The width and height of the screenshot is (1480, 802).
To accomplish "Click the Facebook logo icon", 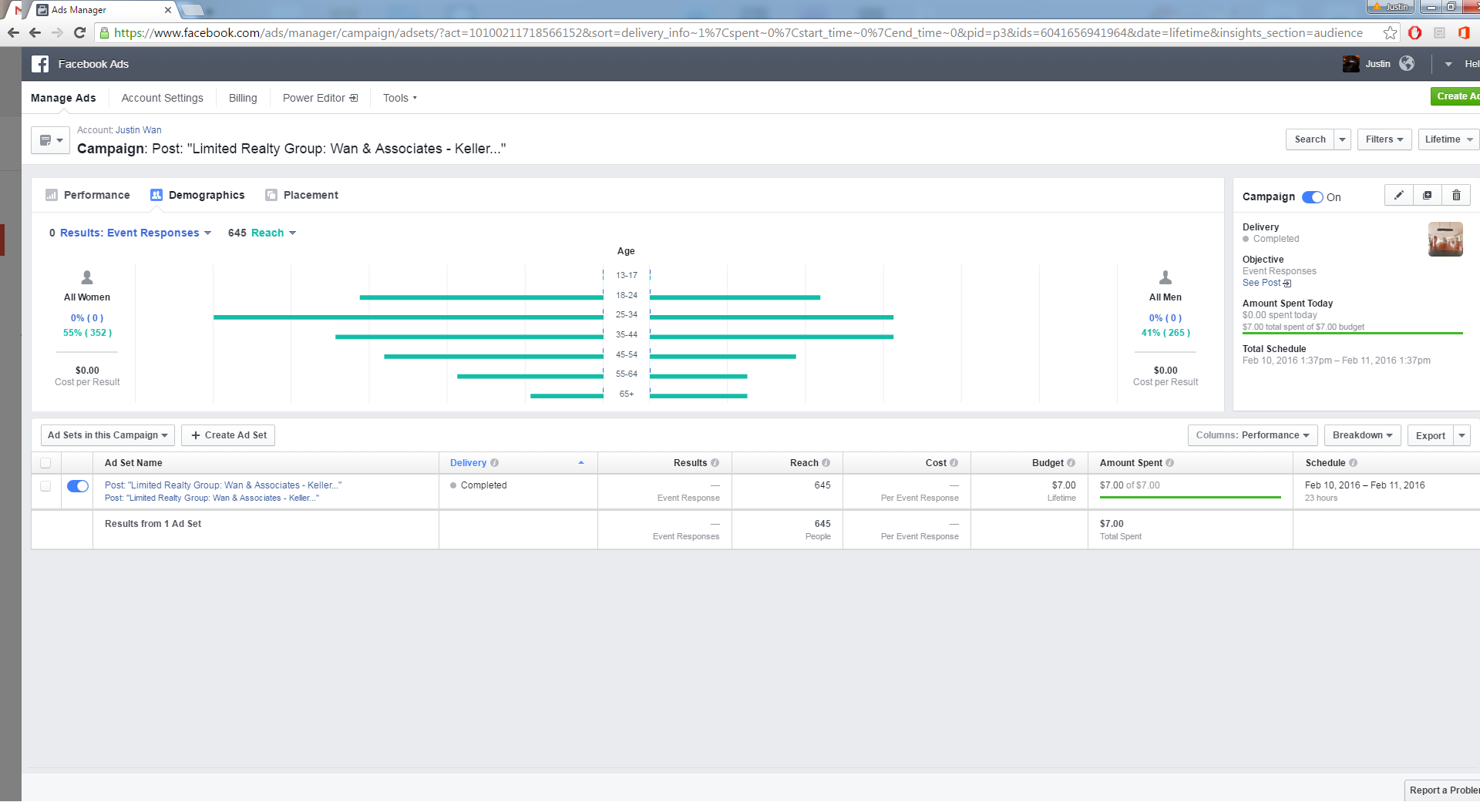I will pyautogui.click(x=40, y=64).
